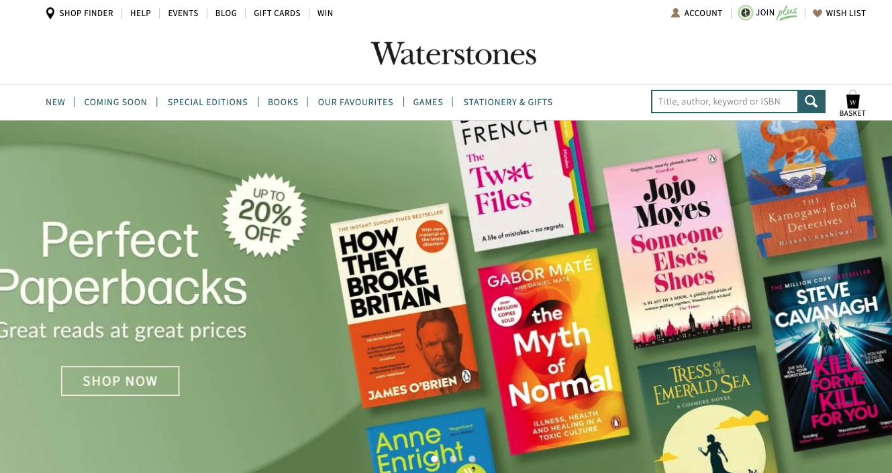Screen dimensions: 892x473
Task: Select the first carousel slide dot
Action: 434,459
